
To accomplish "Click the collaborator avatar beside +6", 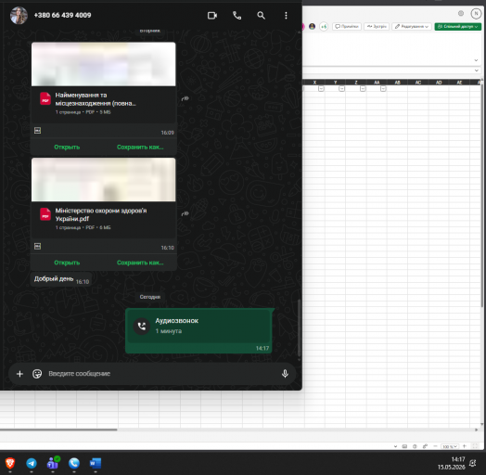I will coord(313,27).
